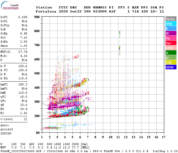Click the year 2020 in header
The width and height of the screenshot is (178, 153).
click(63, 11)
